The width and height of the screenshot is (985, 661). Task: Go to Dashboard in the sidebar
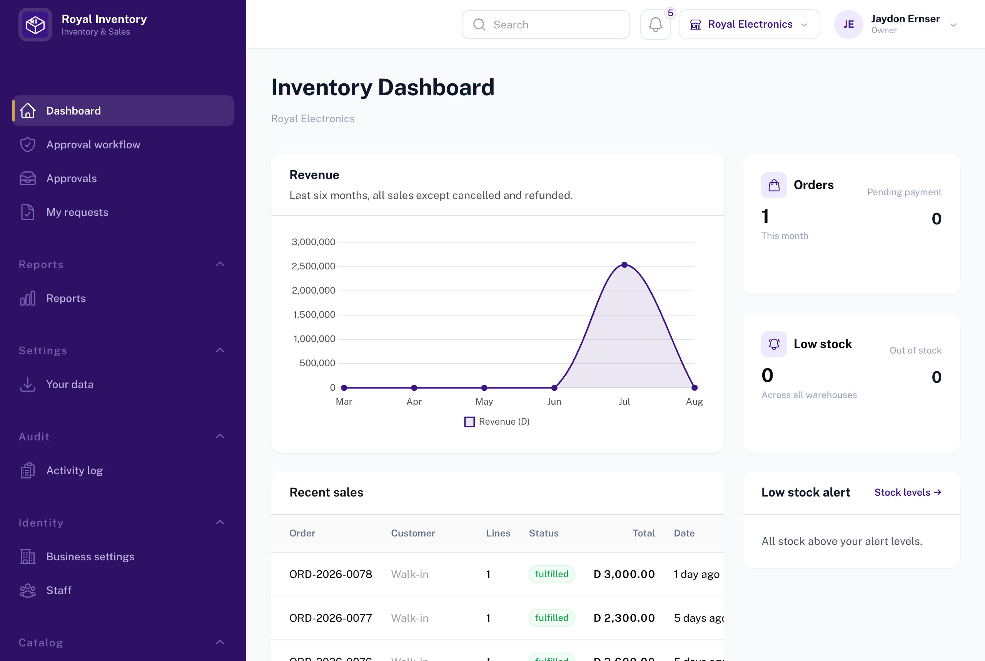pos(123,111)
